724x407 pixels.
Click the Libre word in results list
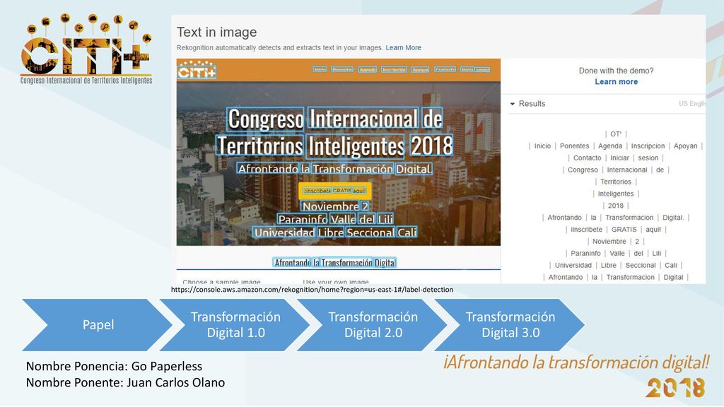609,266
